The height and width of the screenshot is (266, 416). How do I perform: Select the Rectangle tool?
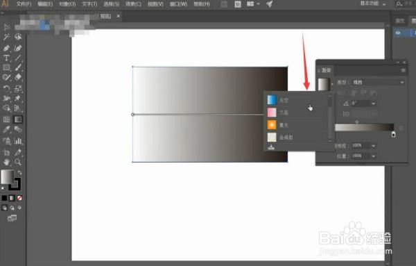[6, 67]
